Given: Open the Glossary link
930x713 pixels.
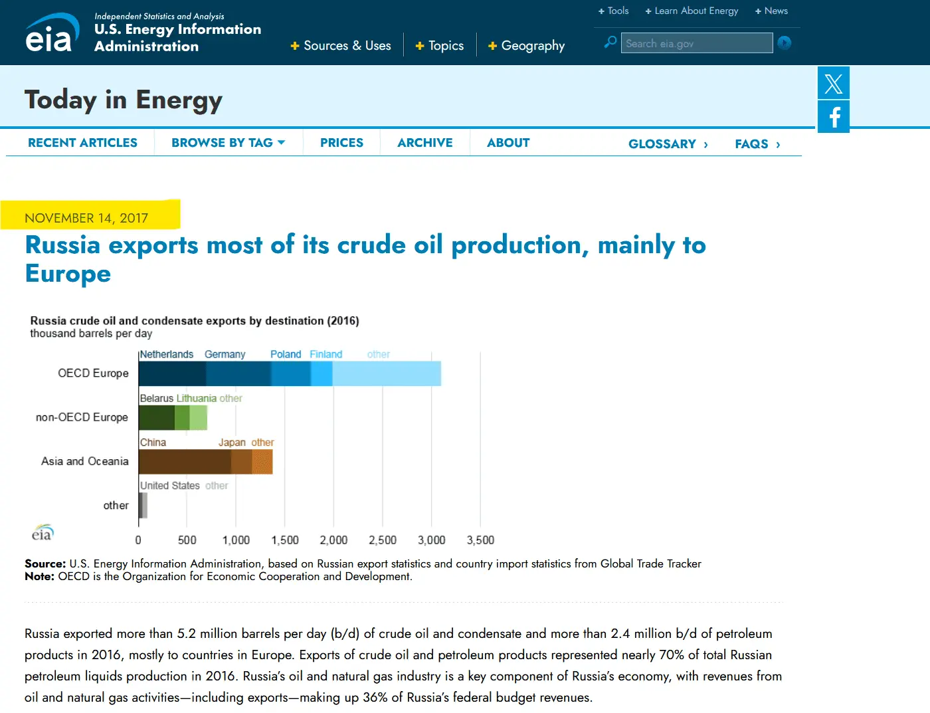Looking at the screenshot, I should click(668, 144).
